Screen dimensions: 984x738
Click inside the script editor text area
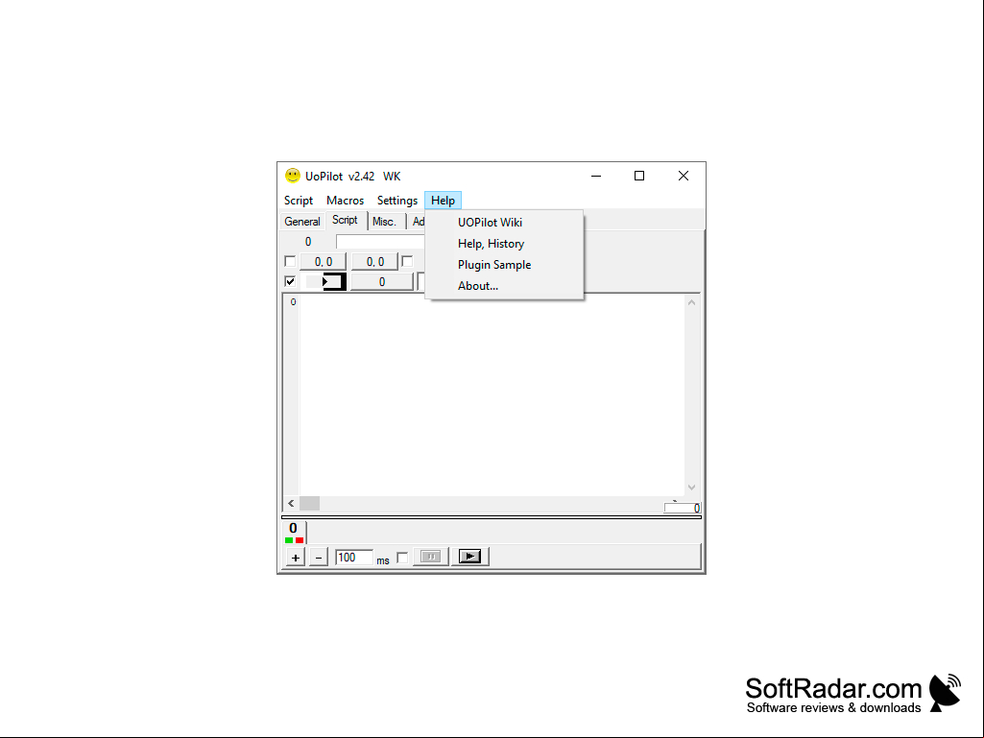(492, 395)
